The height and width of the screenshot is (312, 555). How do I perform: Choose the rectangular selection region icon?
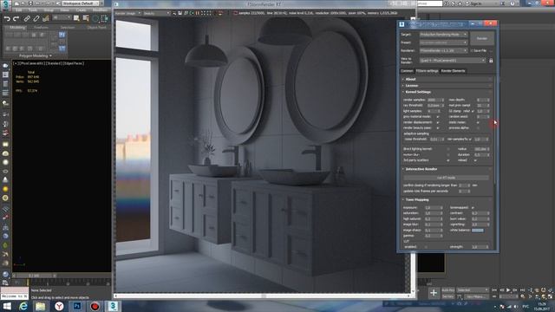coord(104,18)
